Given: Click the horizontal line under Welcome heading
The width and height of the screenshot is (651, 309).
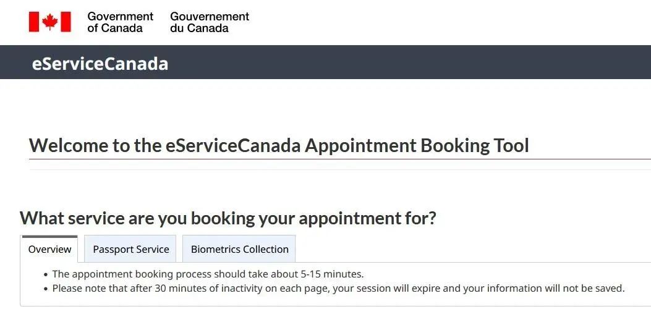Looking at the screenshot, I should click(x=340, y=159).
